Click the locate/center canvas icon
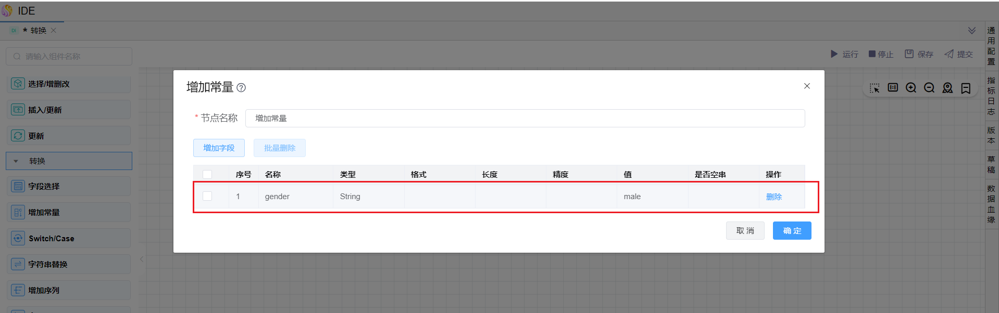Image resolution: width=999 pixels, height=313 pixels. pos(947,88)
